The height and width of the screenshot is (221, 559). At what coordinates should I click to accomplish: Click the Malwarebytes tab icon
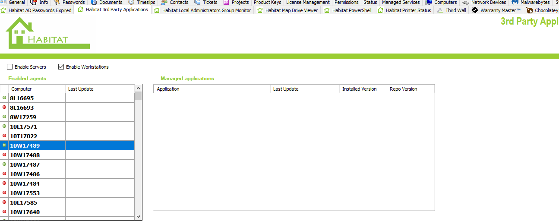click(x=515, y=2)
